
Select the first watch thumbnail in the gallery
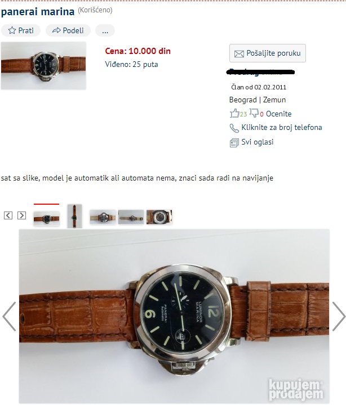[47, 218]
